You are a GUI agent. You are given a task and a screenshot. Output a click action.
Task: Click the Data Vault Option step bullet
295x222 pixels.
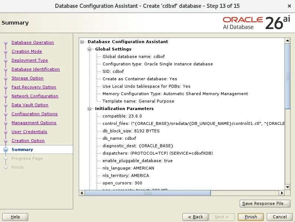pos(6,105)
